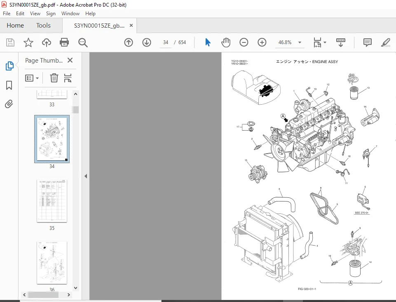Add a comment with the speech bubble icon

pos(368,42)
